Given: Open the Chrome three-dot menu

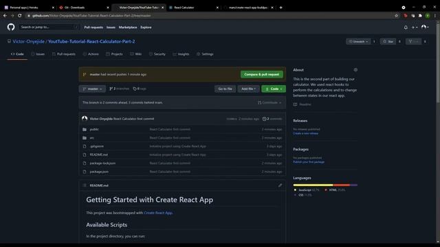Looking at the screenshot, I should 434,15.
